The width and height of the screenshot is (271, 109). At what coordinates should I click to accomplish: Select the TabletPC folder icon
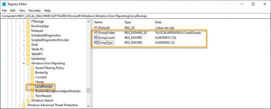[x=28, y=54]
